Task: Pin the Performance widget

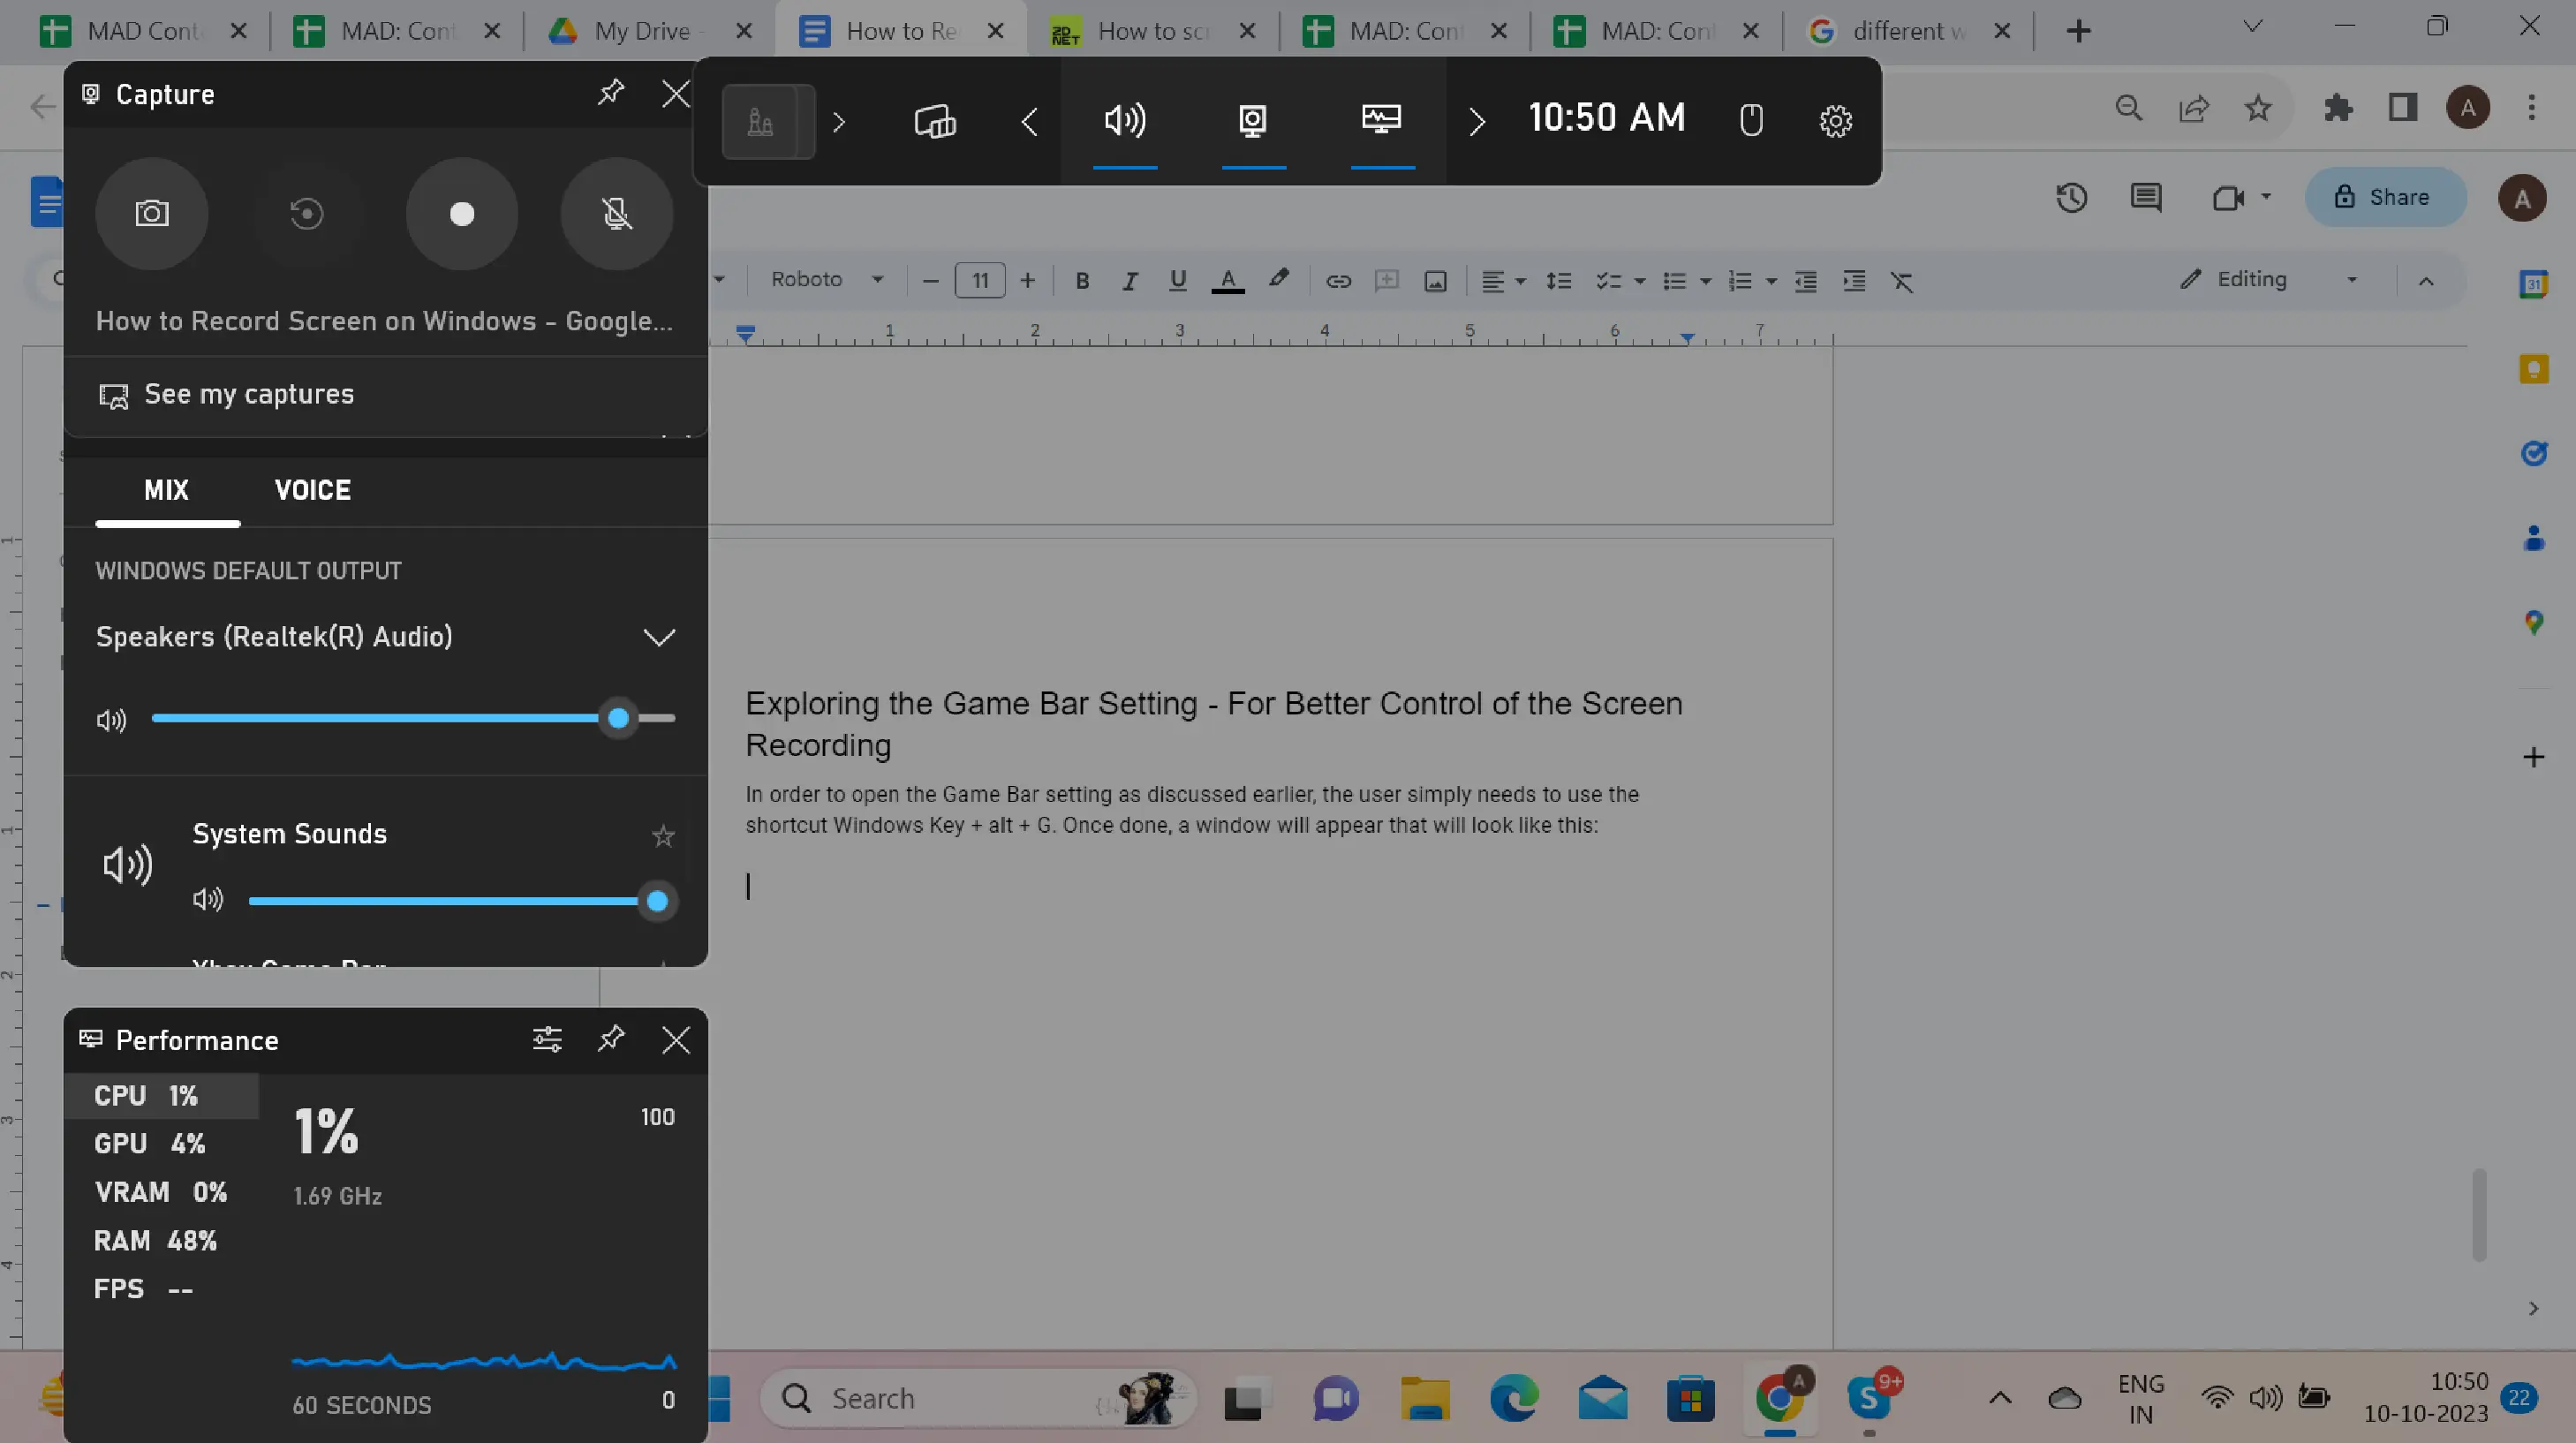Action: pos(611,1039)
